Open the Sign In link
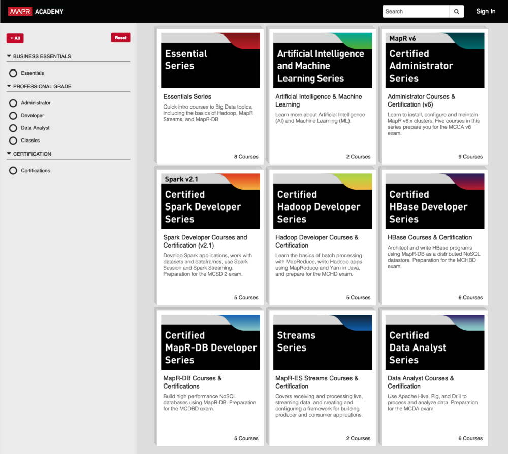508x454 pixels. point(485,11)
